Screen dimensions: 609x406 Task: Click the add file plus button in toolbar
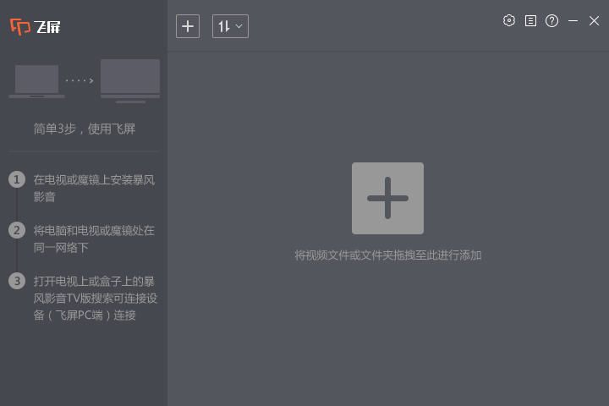(188, 26)
